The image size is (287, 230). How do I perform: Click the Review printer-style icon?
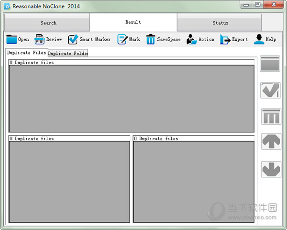40,39
